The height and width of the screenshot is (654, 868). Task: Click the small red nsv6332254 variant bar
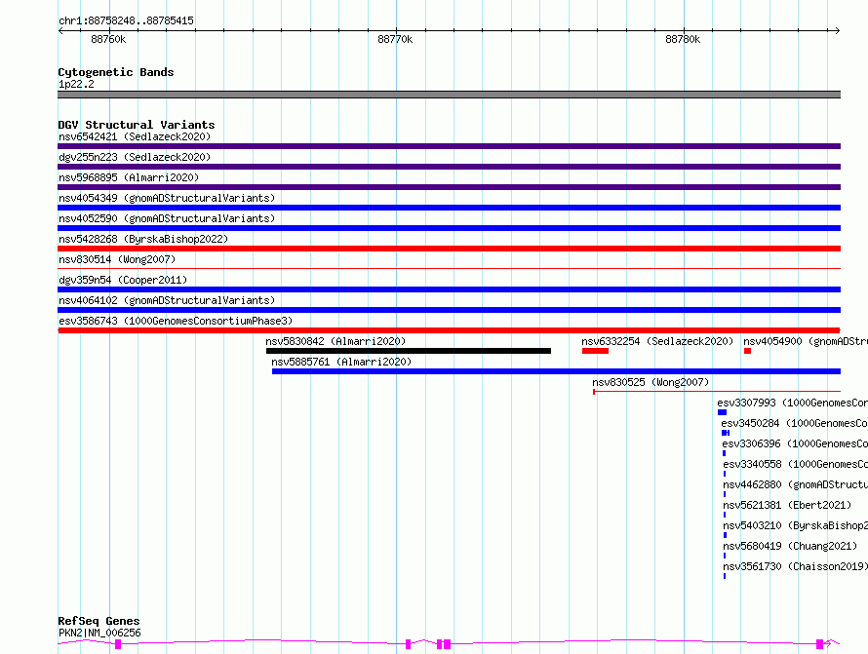tap(595, 351)
